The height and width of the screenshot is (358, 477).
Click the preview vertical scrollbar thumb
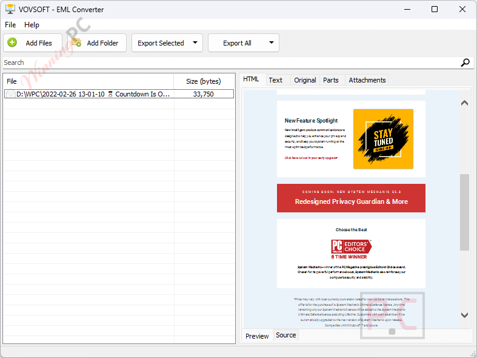point(464,212)
